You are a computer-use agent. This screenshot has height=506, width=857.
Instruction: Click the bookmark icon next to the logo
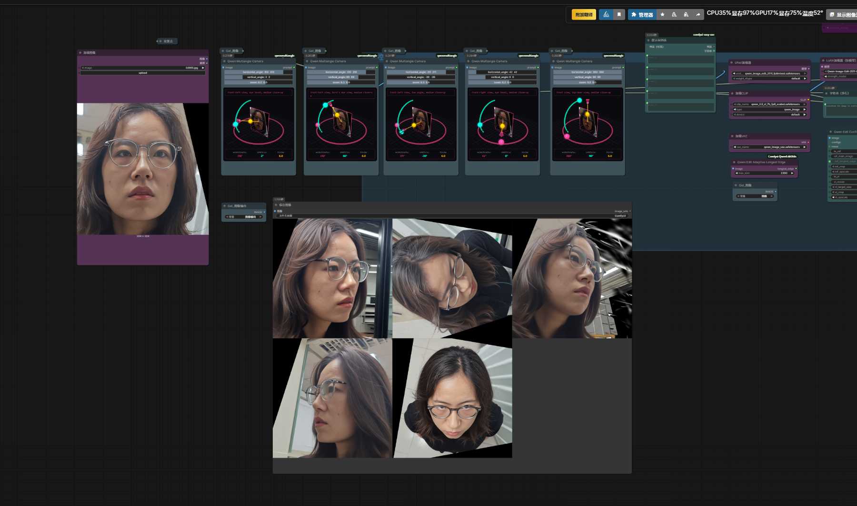coord(619,14)
